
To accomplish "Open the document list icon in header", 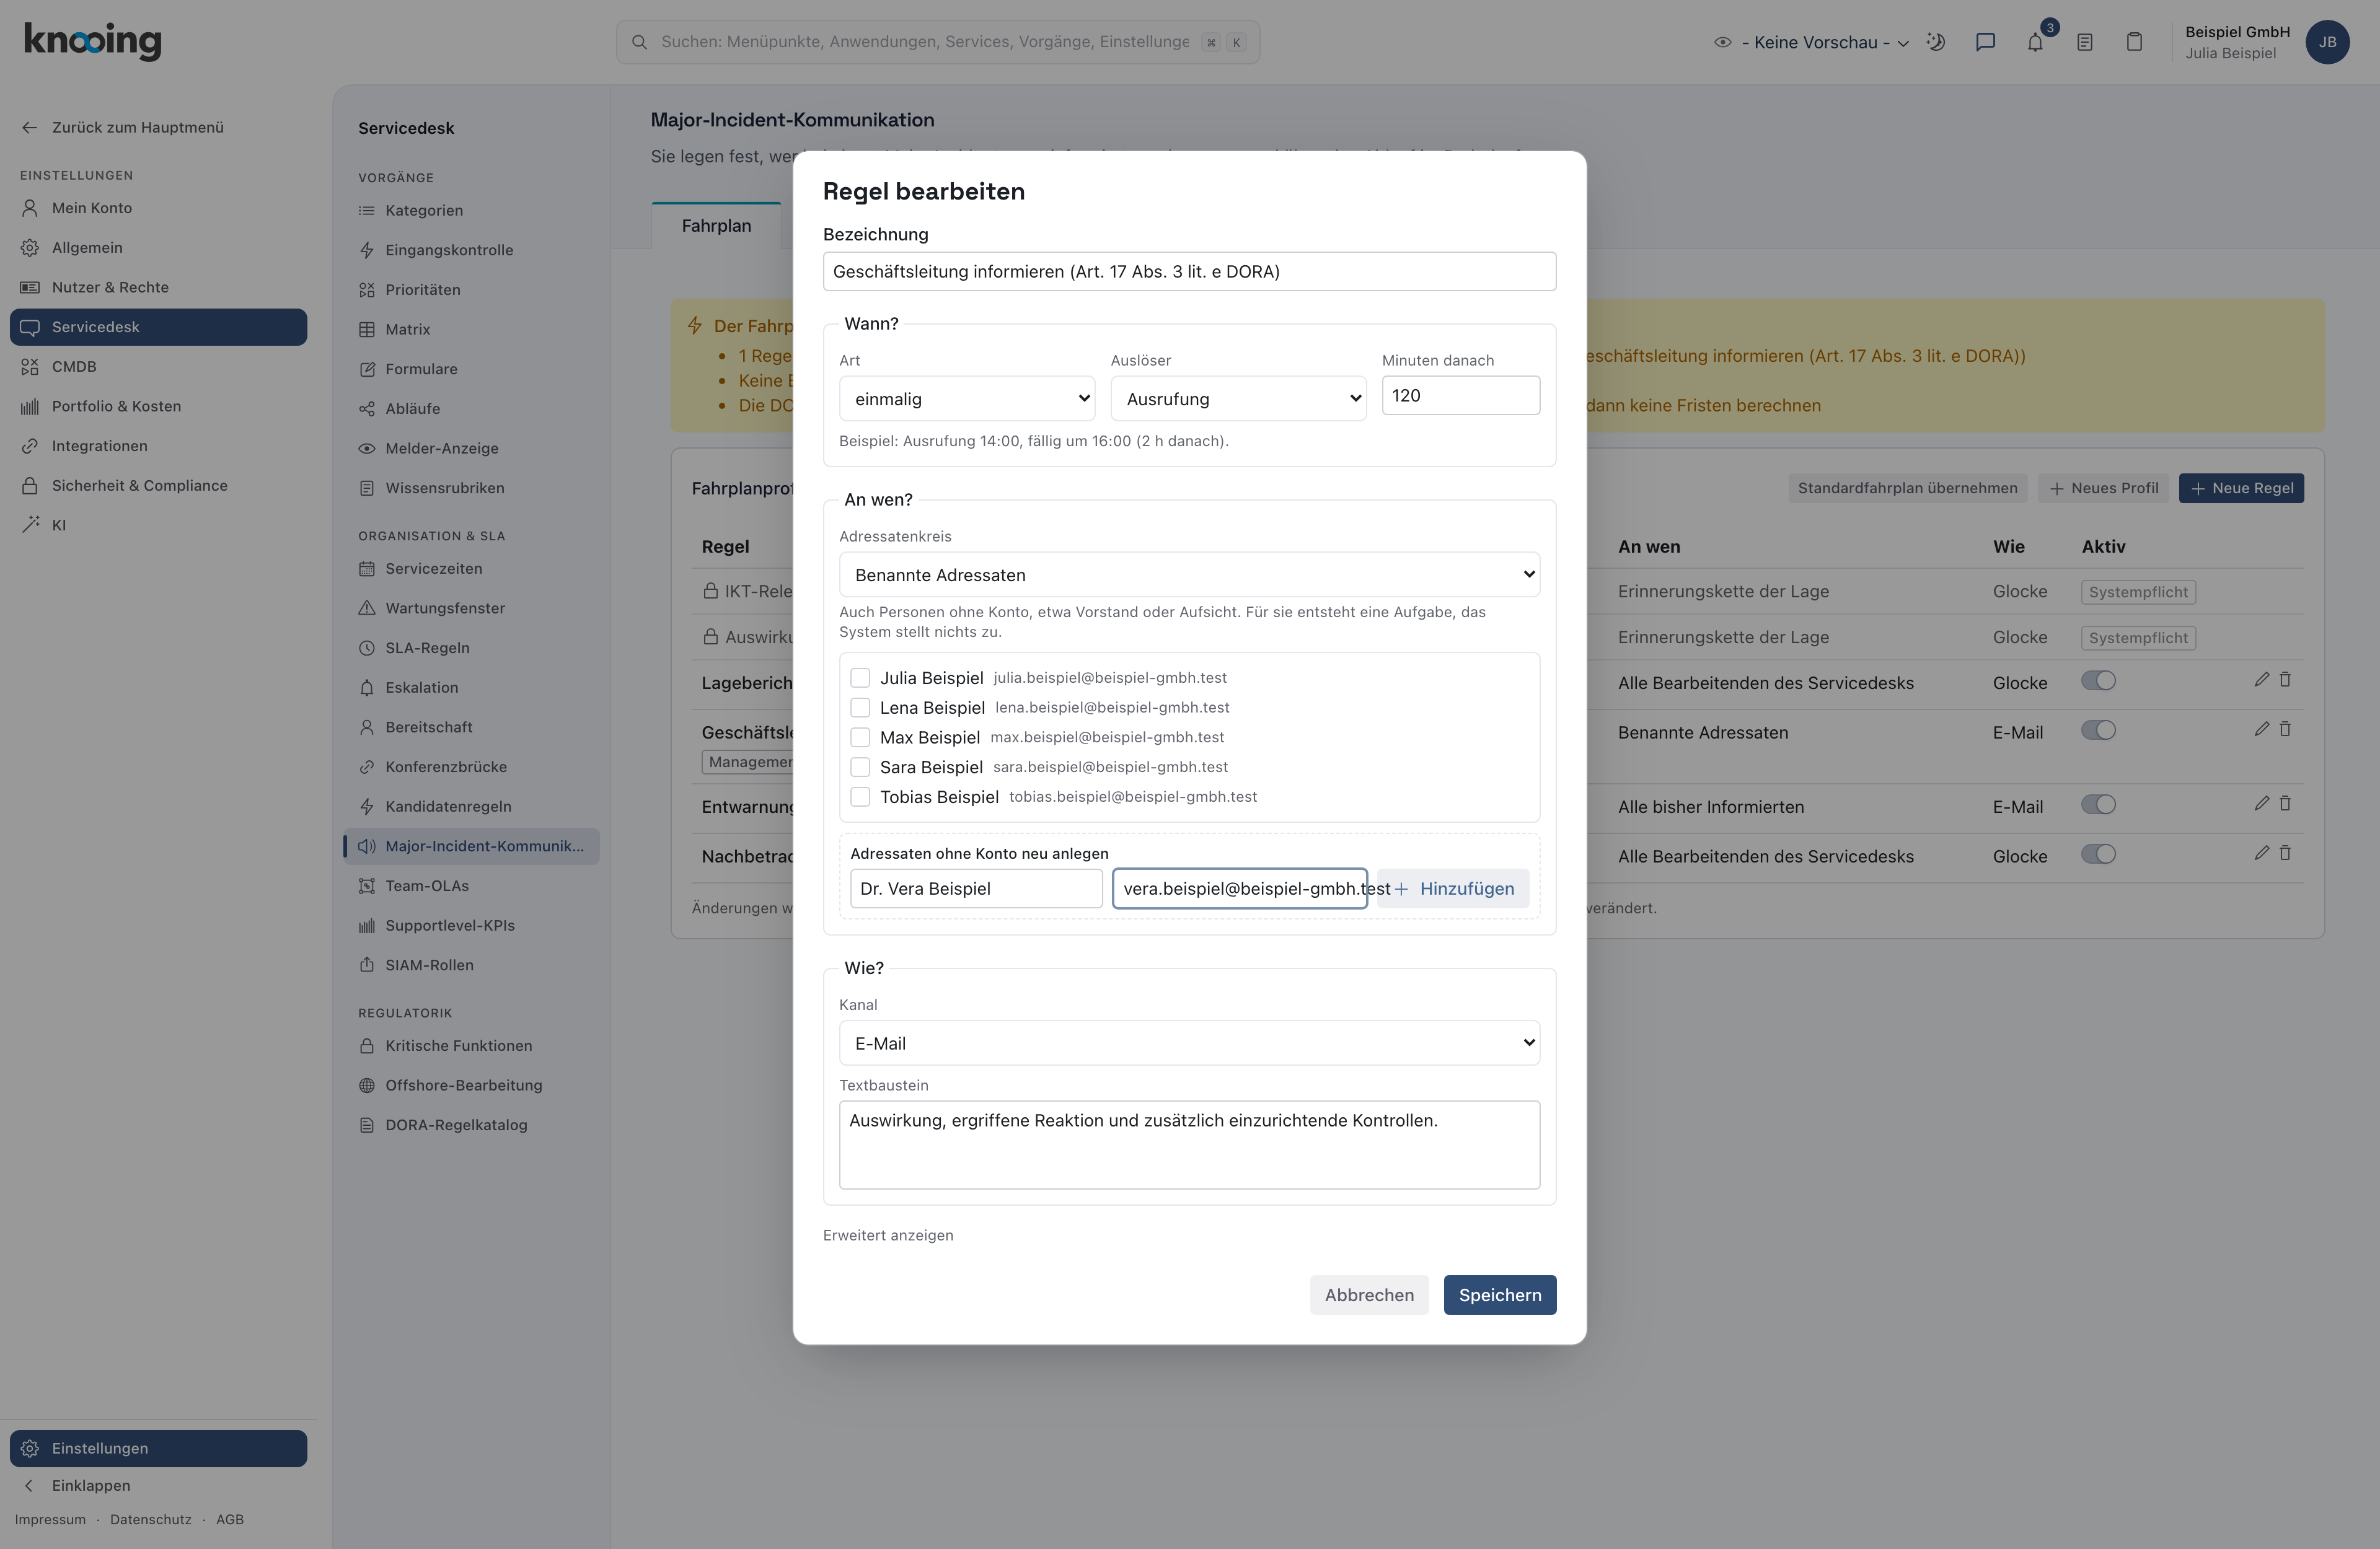I will click(2085, 42).
